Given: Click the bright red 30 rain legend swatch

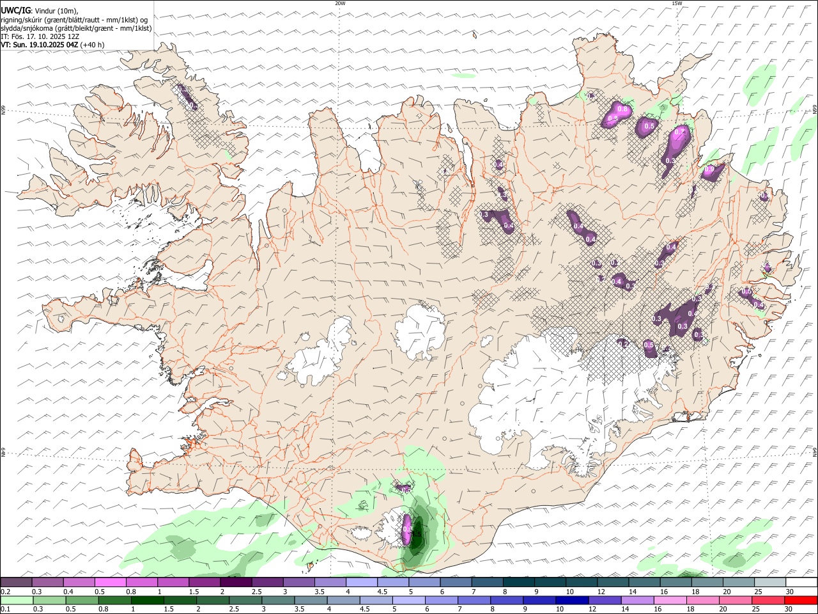Looking at the screenshot, I should 801,600.
